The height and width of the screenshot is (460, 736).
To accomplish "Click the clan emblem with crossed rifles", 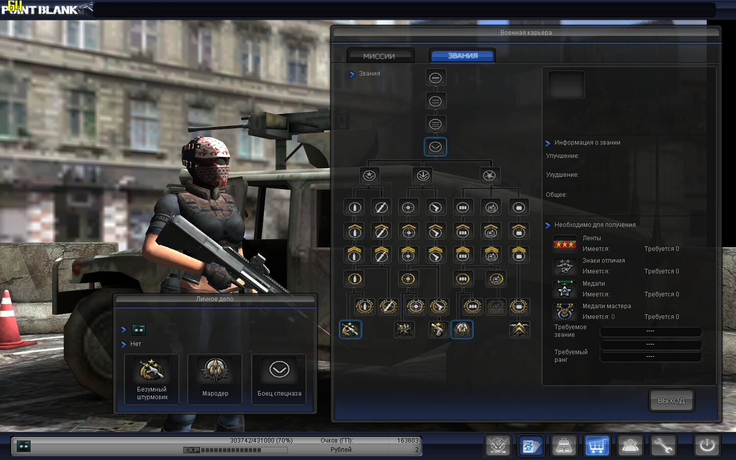I will point(498,446).
